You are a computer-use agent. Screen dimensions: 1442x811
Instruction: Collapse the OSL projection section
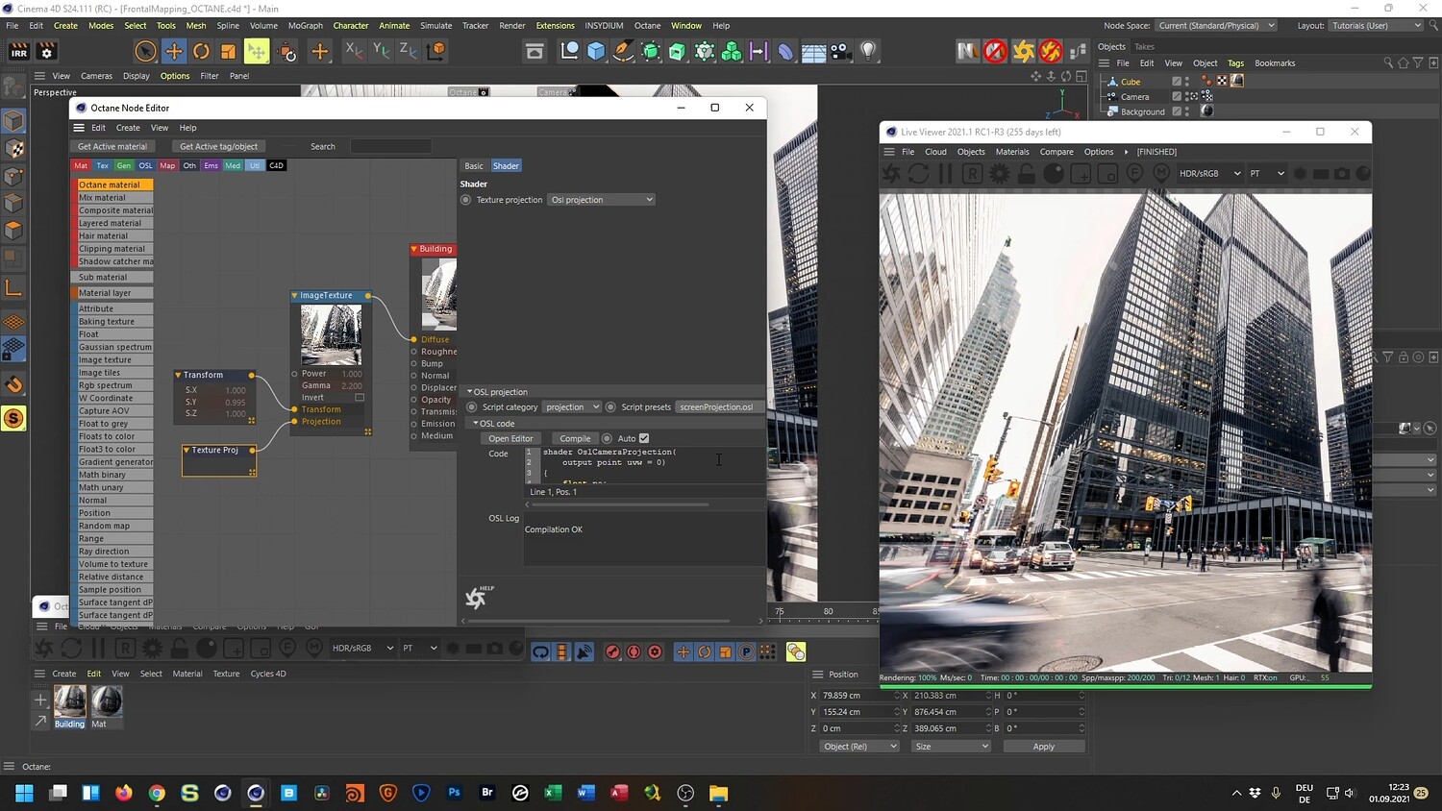coord(470,392)
